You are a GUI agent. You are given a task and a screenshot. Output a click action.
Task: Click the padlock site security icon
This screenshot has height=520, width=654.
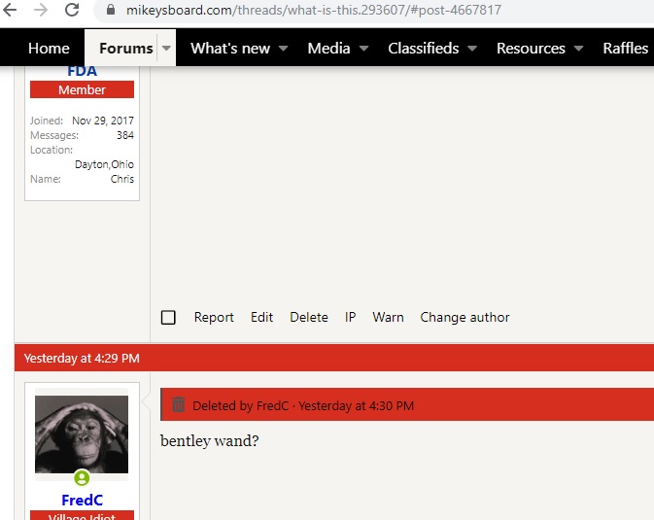(x=109, y=11)
